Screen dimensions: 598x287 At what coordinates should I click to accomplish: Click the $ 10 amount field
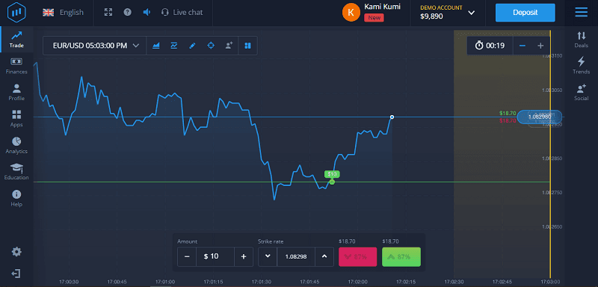click(x=215, y=256)
